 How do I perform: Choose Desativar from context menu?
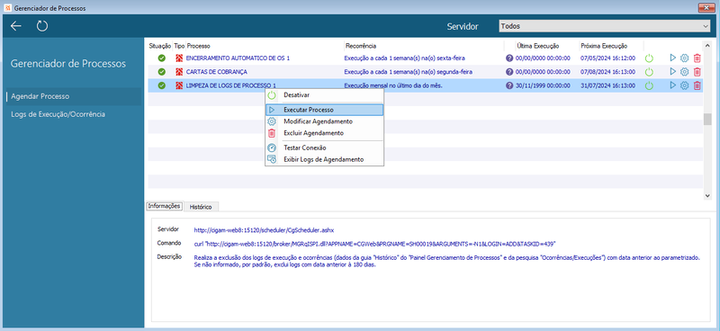pyautogui.click(x=324, y=95)
